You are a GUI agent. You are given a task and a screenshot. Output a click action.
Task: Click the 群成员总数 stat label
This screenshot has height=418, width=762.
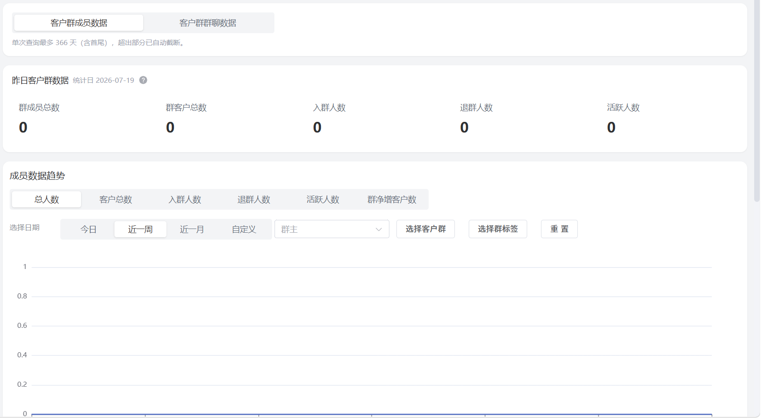point(39,108)
